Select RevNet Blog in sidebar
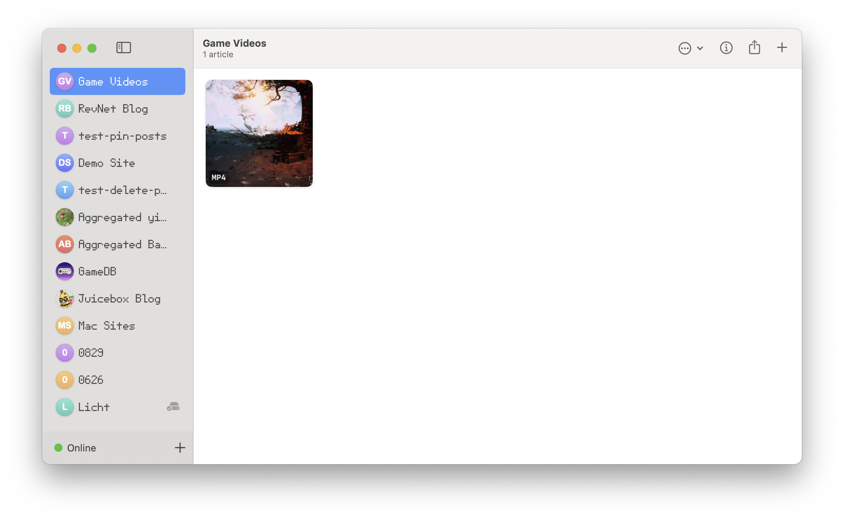The height and width of the screenshot is (520, 844). (113, 109)
